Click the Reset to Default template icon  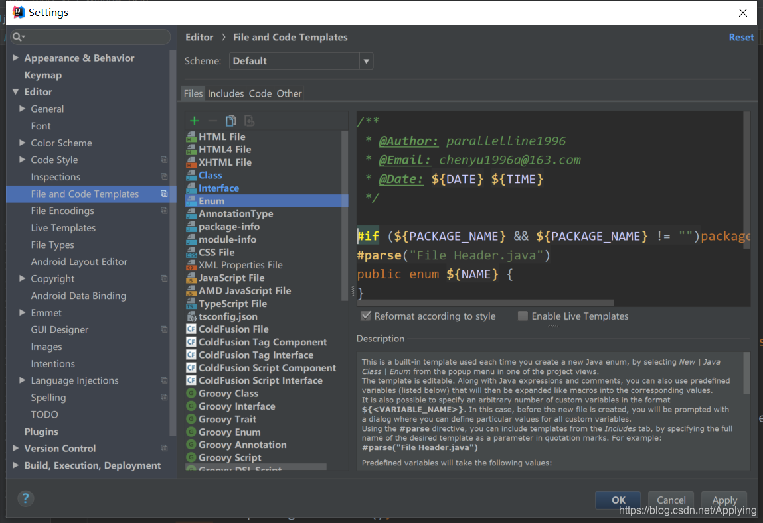click(249, 121)
